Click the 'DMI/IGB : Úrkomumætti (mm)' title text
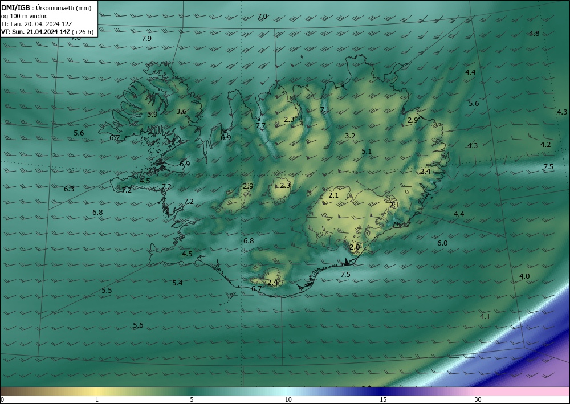Image resolution: width=570 pixels, height=404 pixels. coord(46,8)
